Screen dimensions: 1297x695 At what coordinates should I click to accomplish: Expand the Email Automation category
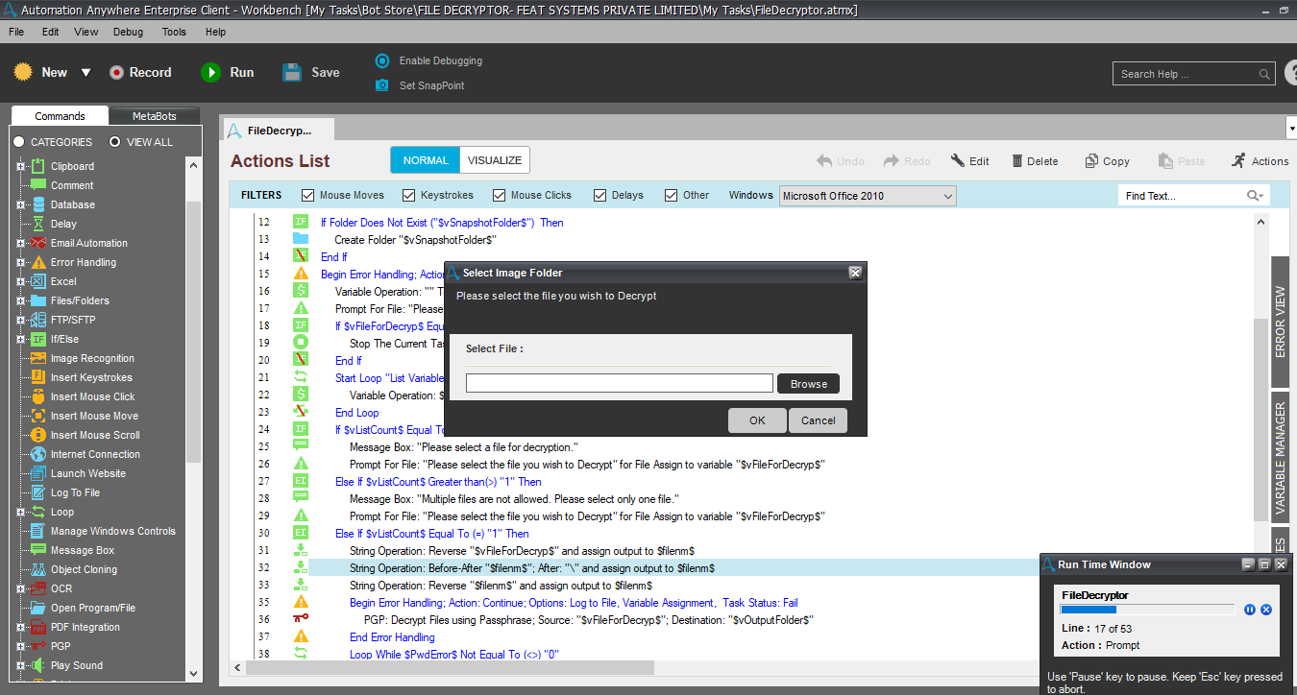click(x=20, y=243)
